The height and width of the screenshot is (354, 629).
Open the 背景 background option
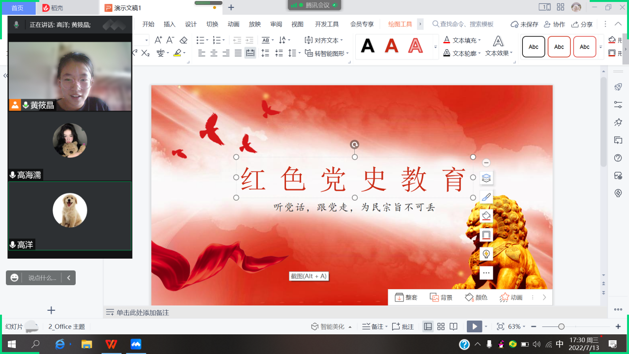click(x=441, y=297)
